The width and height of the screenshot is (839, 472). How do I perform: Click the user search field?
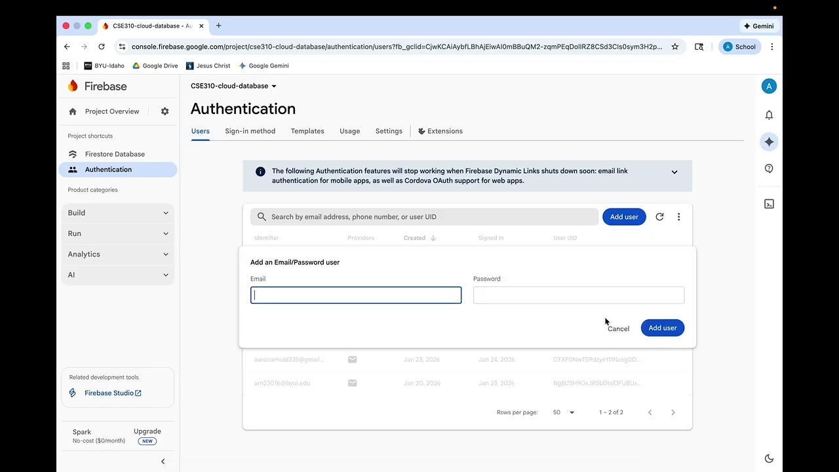424,217
